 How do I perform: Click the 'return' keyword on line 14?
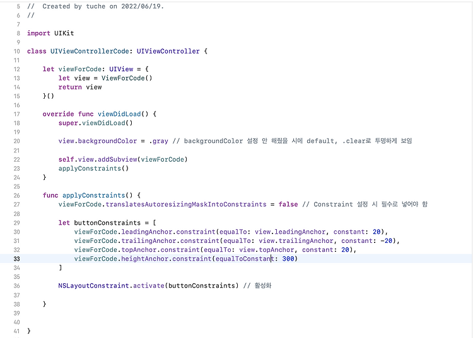[x=70, y=87]
